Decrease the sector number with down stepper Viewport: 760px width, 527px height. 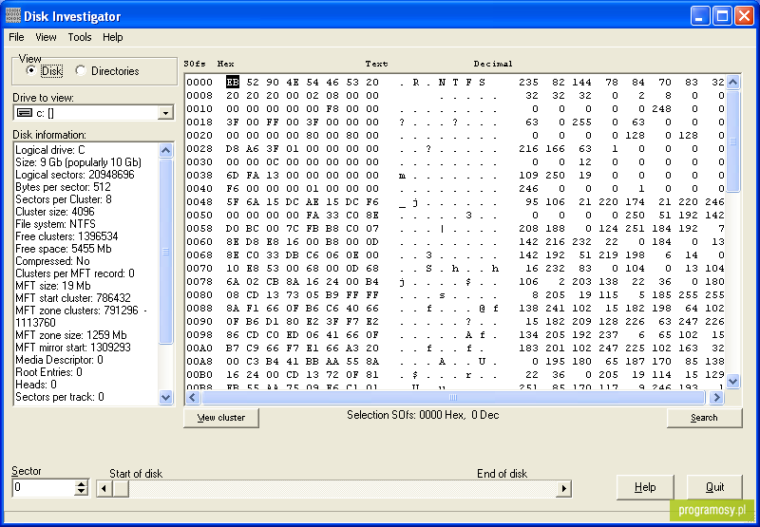coord(82,492)
